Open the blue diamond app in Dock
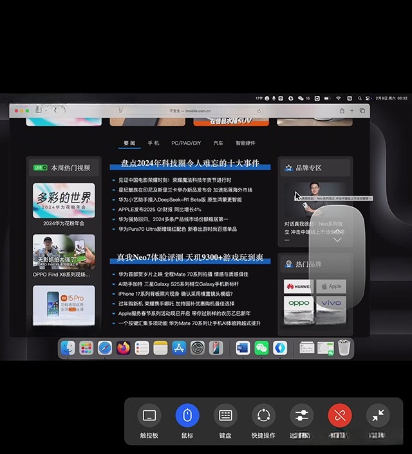 [280, 348]
